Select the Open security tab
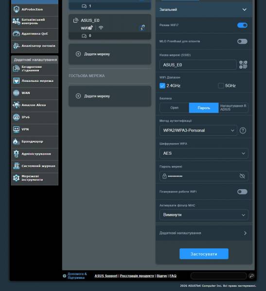The width and height of the screenshot is (266, 291). pyautogui.click(x=175, y=108)
